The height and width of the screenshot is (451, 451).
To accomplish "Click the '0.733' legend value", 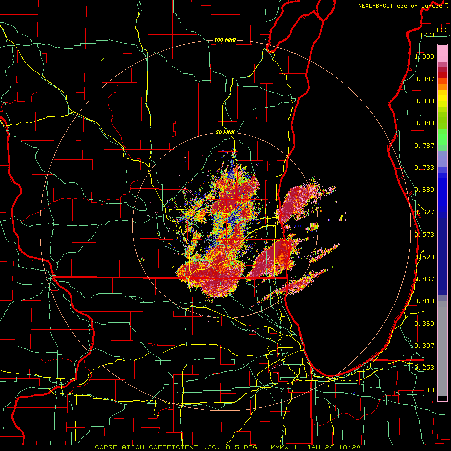I will pyautogui.click(x=424, y=168).
